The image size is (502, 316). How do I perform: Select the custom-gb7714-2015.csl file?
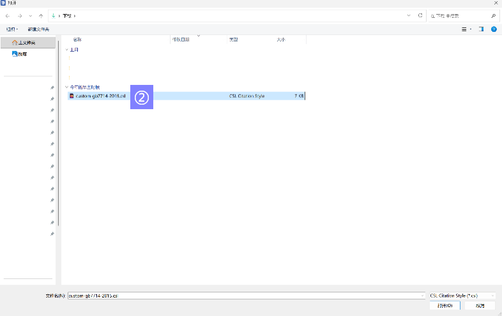click(100, 96)
